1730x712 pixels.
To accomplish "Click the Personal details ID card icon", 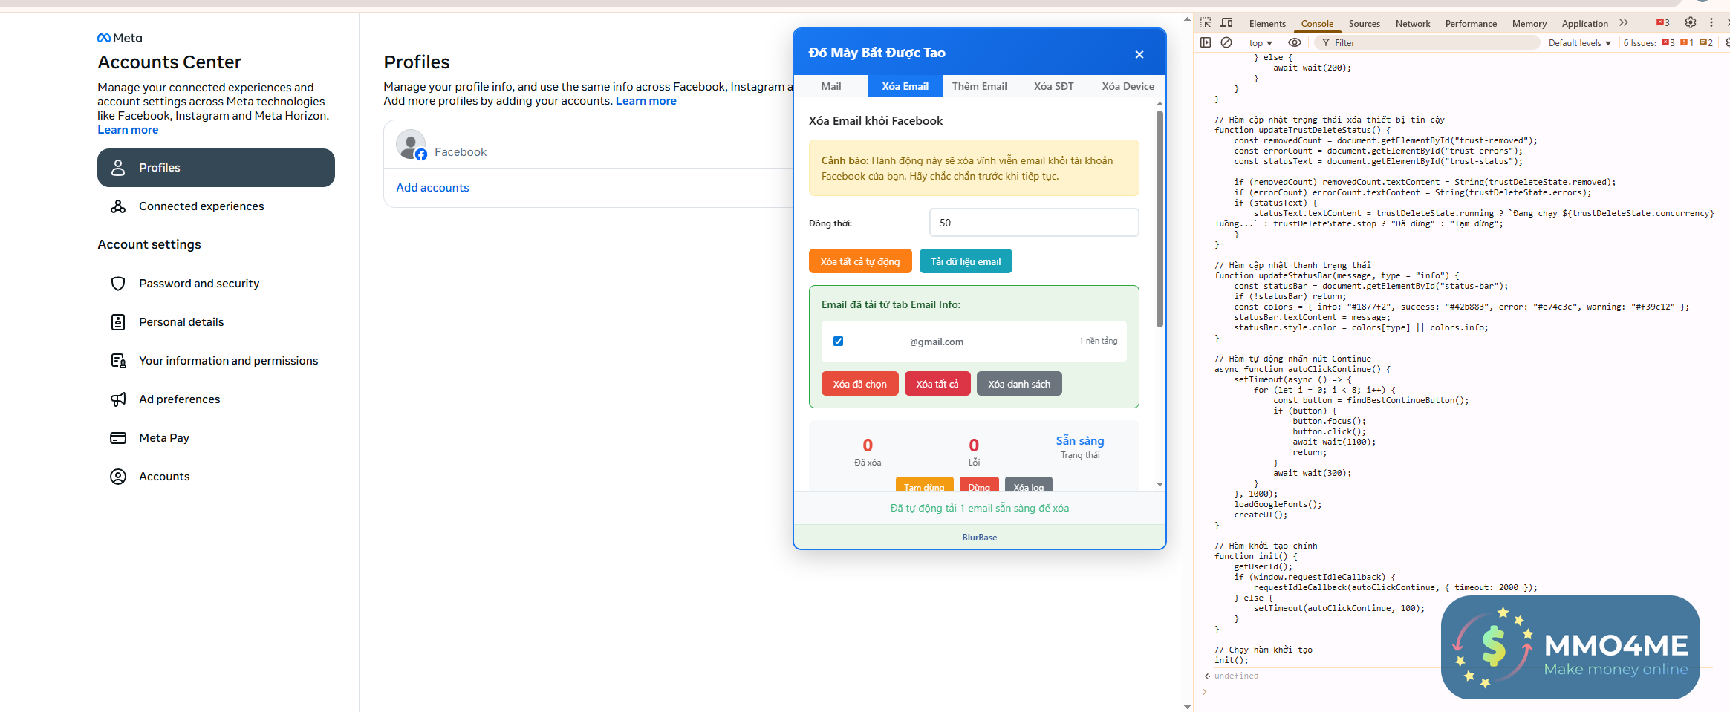I will coord(118,322).
